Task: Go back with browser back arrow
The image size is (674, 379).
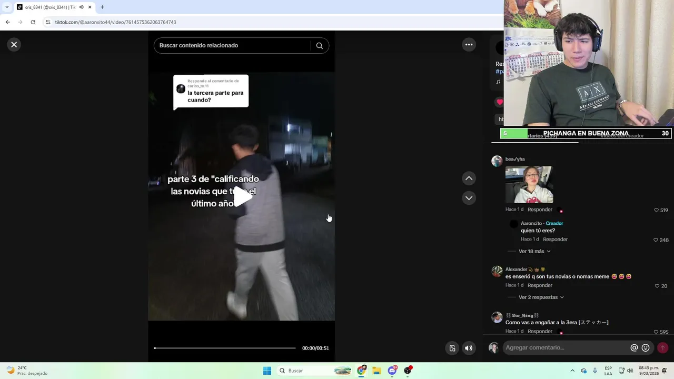Action: (x=7, y=22)
